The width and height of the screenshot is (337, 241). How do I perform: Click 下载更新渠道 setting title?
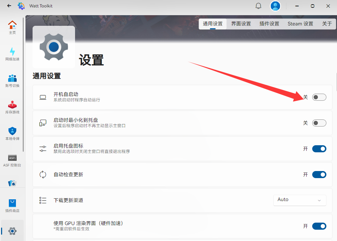tap(68, 200)
